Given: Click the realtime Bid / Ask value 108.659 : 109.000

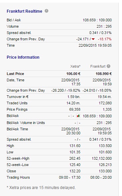Looking at the screenshot, I should [97, 20].
